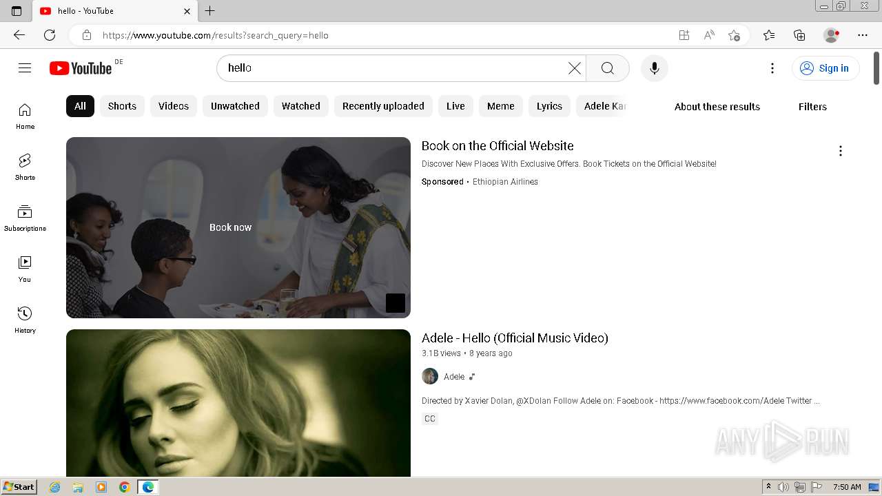The image size is (882, 496).
Task: Click the magnifier search button
Action: pyautogui.click(x=607, y=68)
